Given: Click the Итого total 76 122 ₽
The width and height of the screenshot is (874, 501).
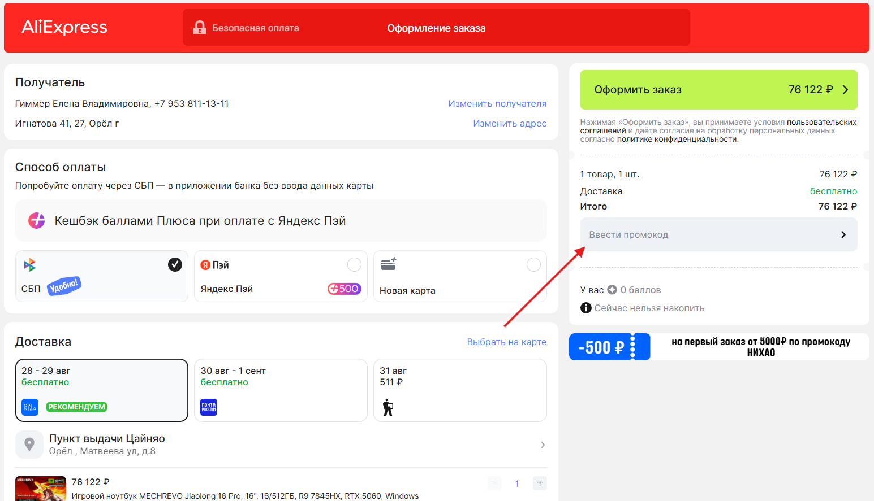Looking at the screenshot, I should tap(837, 206).
